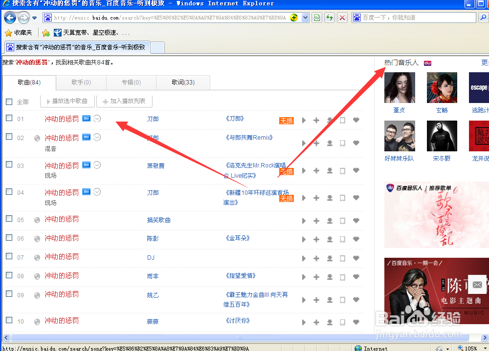Viewport: 489px width, 351px height.
Task: Switch to the 歌词(33) tab
Action: 183,83
